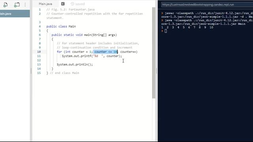Click line number 4 in gutter
253x142 pixels.
coord(40,26)
